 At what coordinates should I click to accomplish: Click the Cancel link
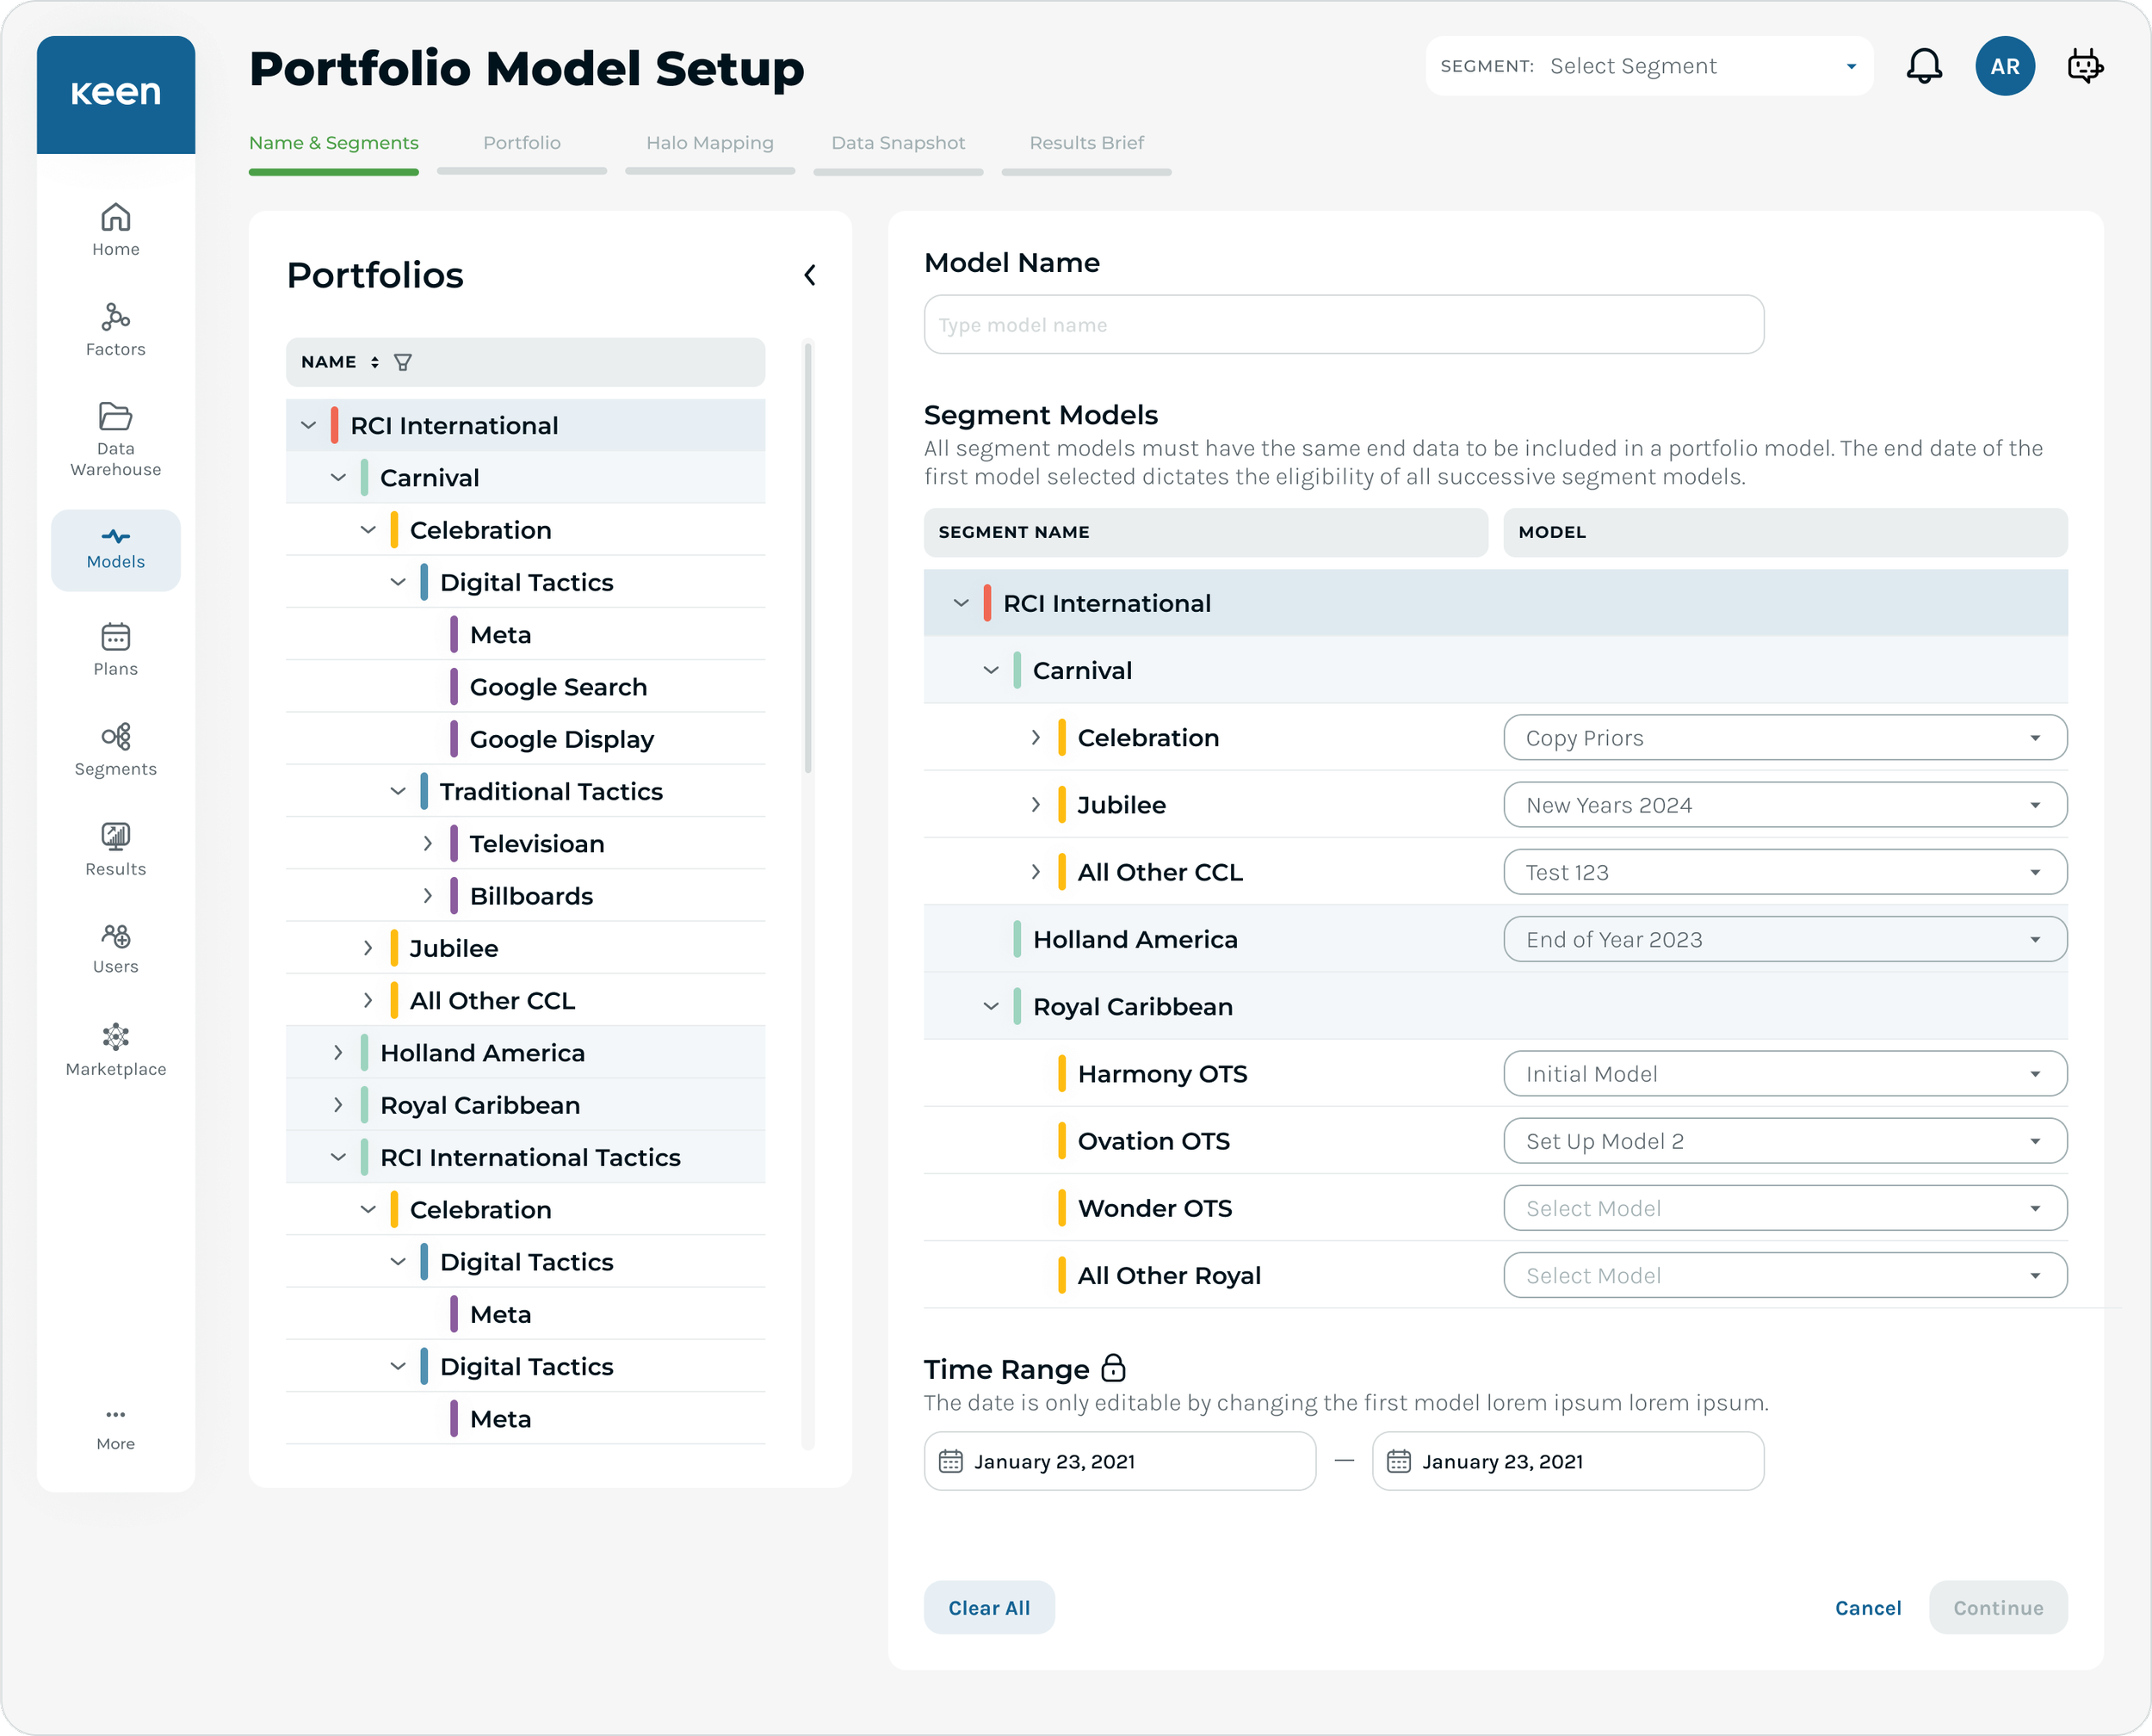pyautogui.click(x=1867, y=1608)
